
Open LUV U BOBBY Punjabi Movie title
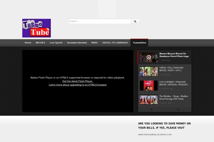[x=174, y=83]
